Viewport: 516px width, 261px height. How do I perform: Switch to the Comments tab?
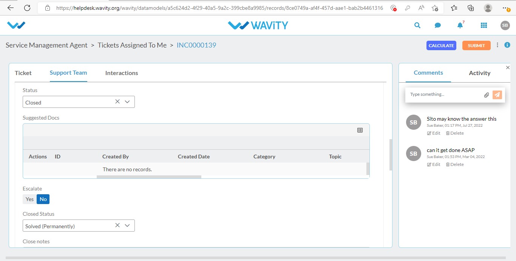428,73
